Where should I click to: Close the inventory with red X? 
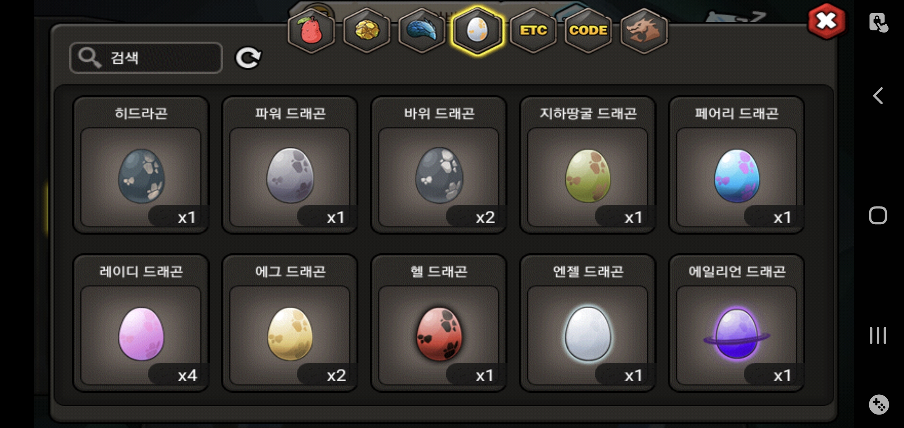point(826,21)
